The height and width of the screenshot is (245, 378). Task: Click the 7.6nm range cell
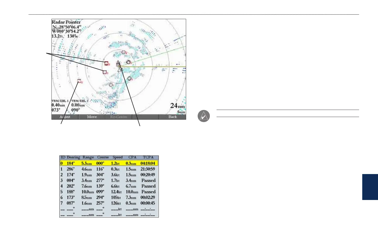click(87, 186)
